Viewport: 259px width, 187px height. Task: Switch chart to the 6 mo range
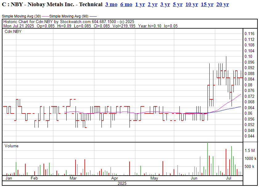(x=126, y=4)
